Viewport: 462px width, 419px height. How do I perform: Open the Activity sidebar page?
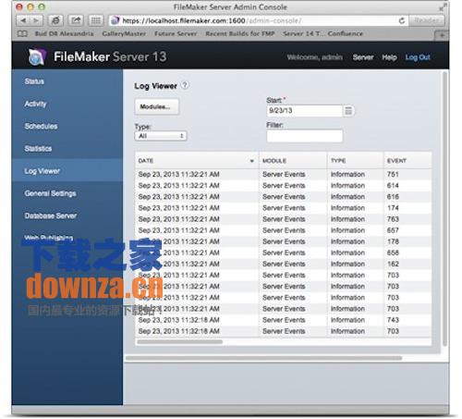click(x=35, y=104)
